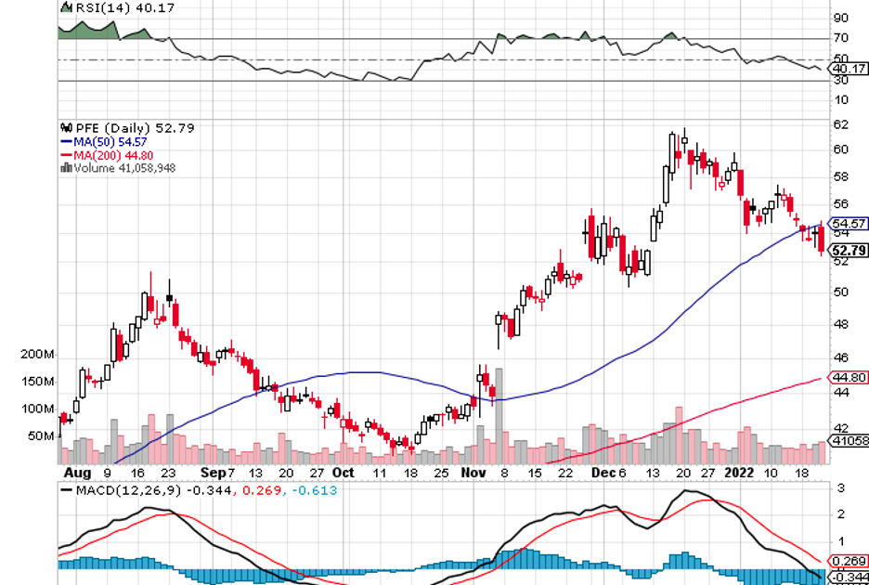Click the 40.17 RSI value tag
The image size is (869, 585).
849,69
